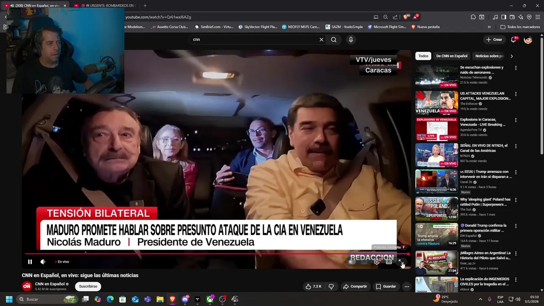Open the Brave Wallet icon
Image resolution: width=544 pixels, height=306 pixels.
point(512,17)
